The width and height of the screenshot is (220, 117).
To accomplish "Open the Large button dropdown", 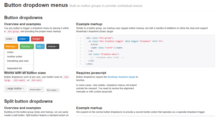I will tap(15, 89).
